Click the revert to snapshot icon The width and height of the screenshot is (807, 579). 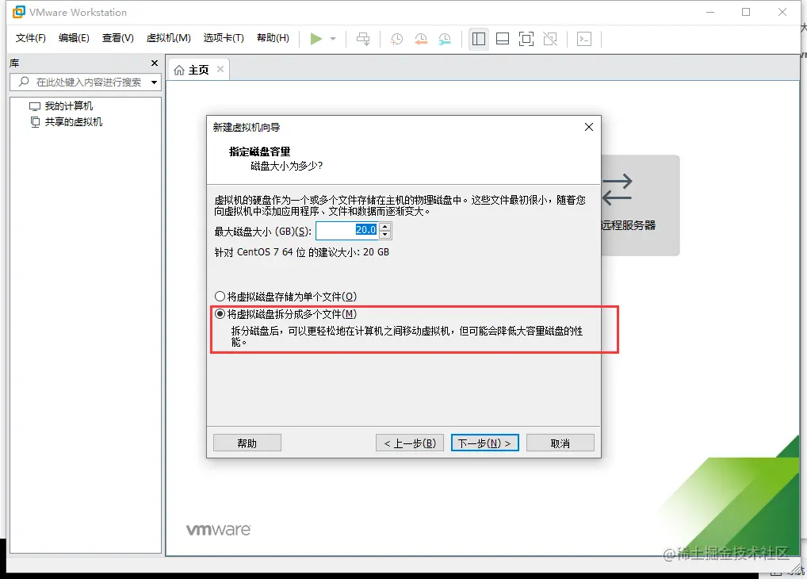tap(421, 39)
